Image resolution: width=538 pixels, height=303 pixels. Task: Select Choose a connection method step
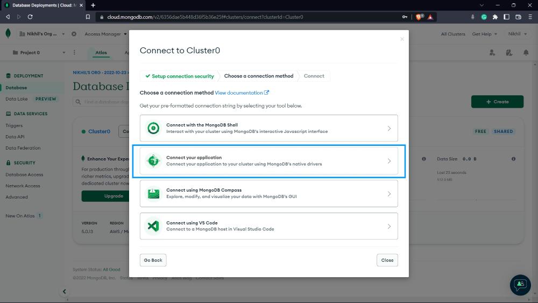coord(259,76)
